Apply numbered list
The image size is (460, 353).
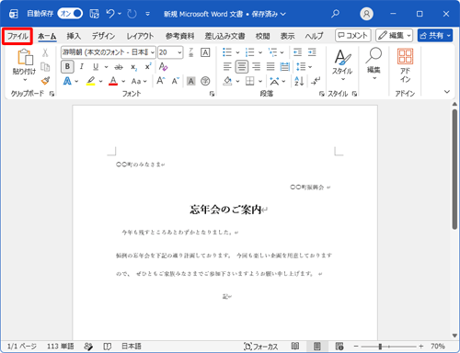pyautogui.click(x=249, y=52)
